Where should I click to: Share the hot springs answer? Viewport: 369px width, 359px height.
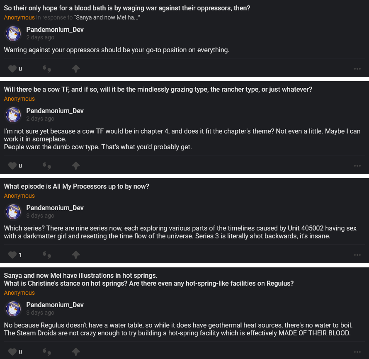[x=75, y=352]
